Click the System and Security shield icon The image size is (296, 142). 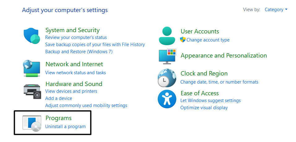32,36
